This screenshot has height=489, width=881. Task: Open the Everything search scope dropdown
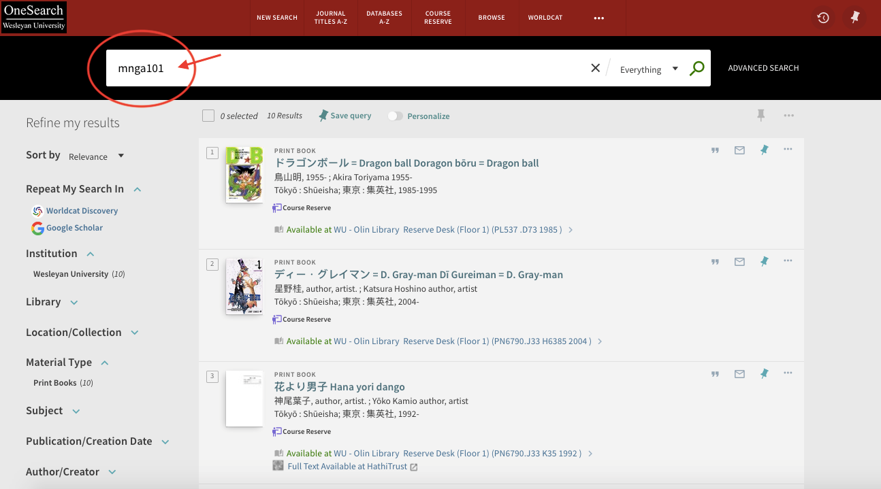click(x=649, y=69)
